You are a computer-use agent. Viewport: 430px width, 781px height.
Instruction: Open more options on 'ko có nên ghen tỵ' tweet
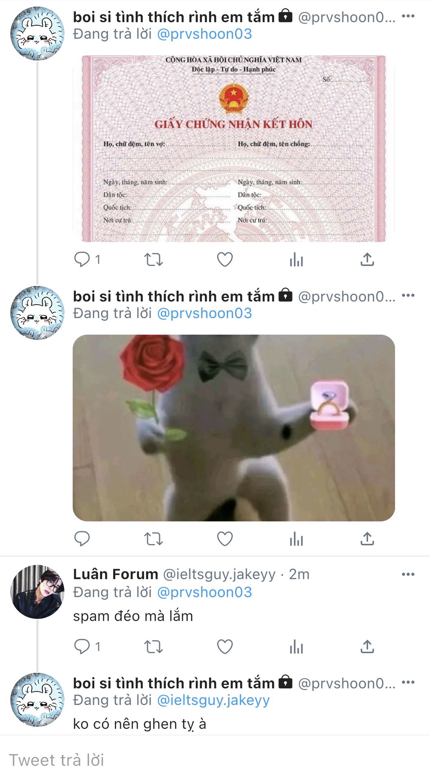tap(408, 682)
